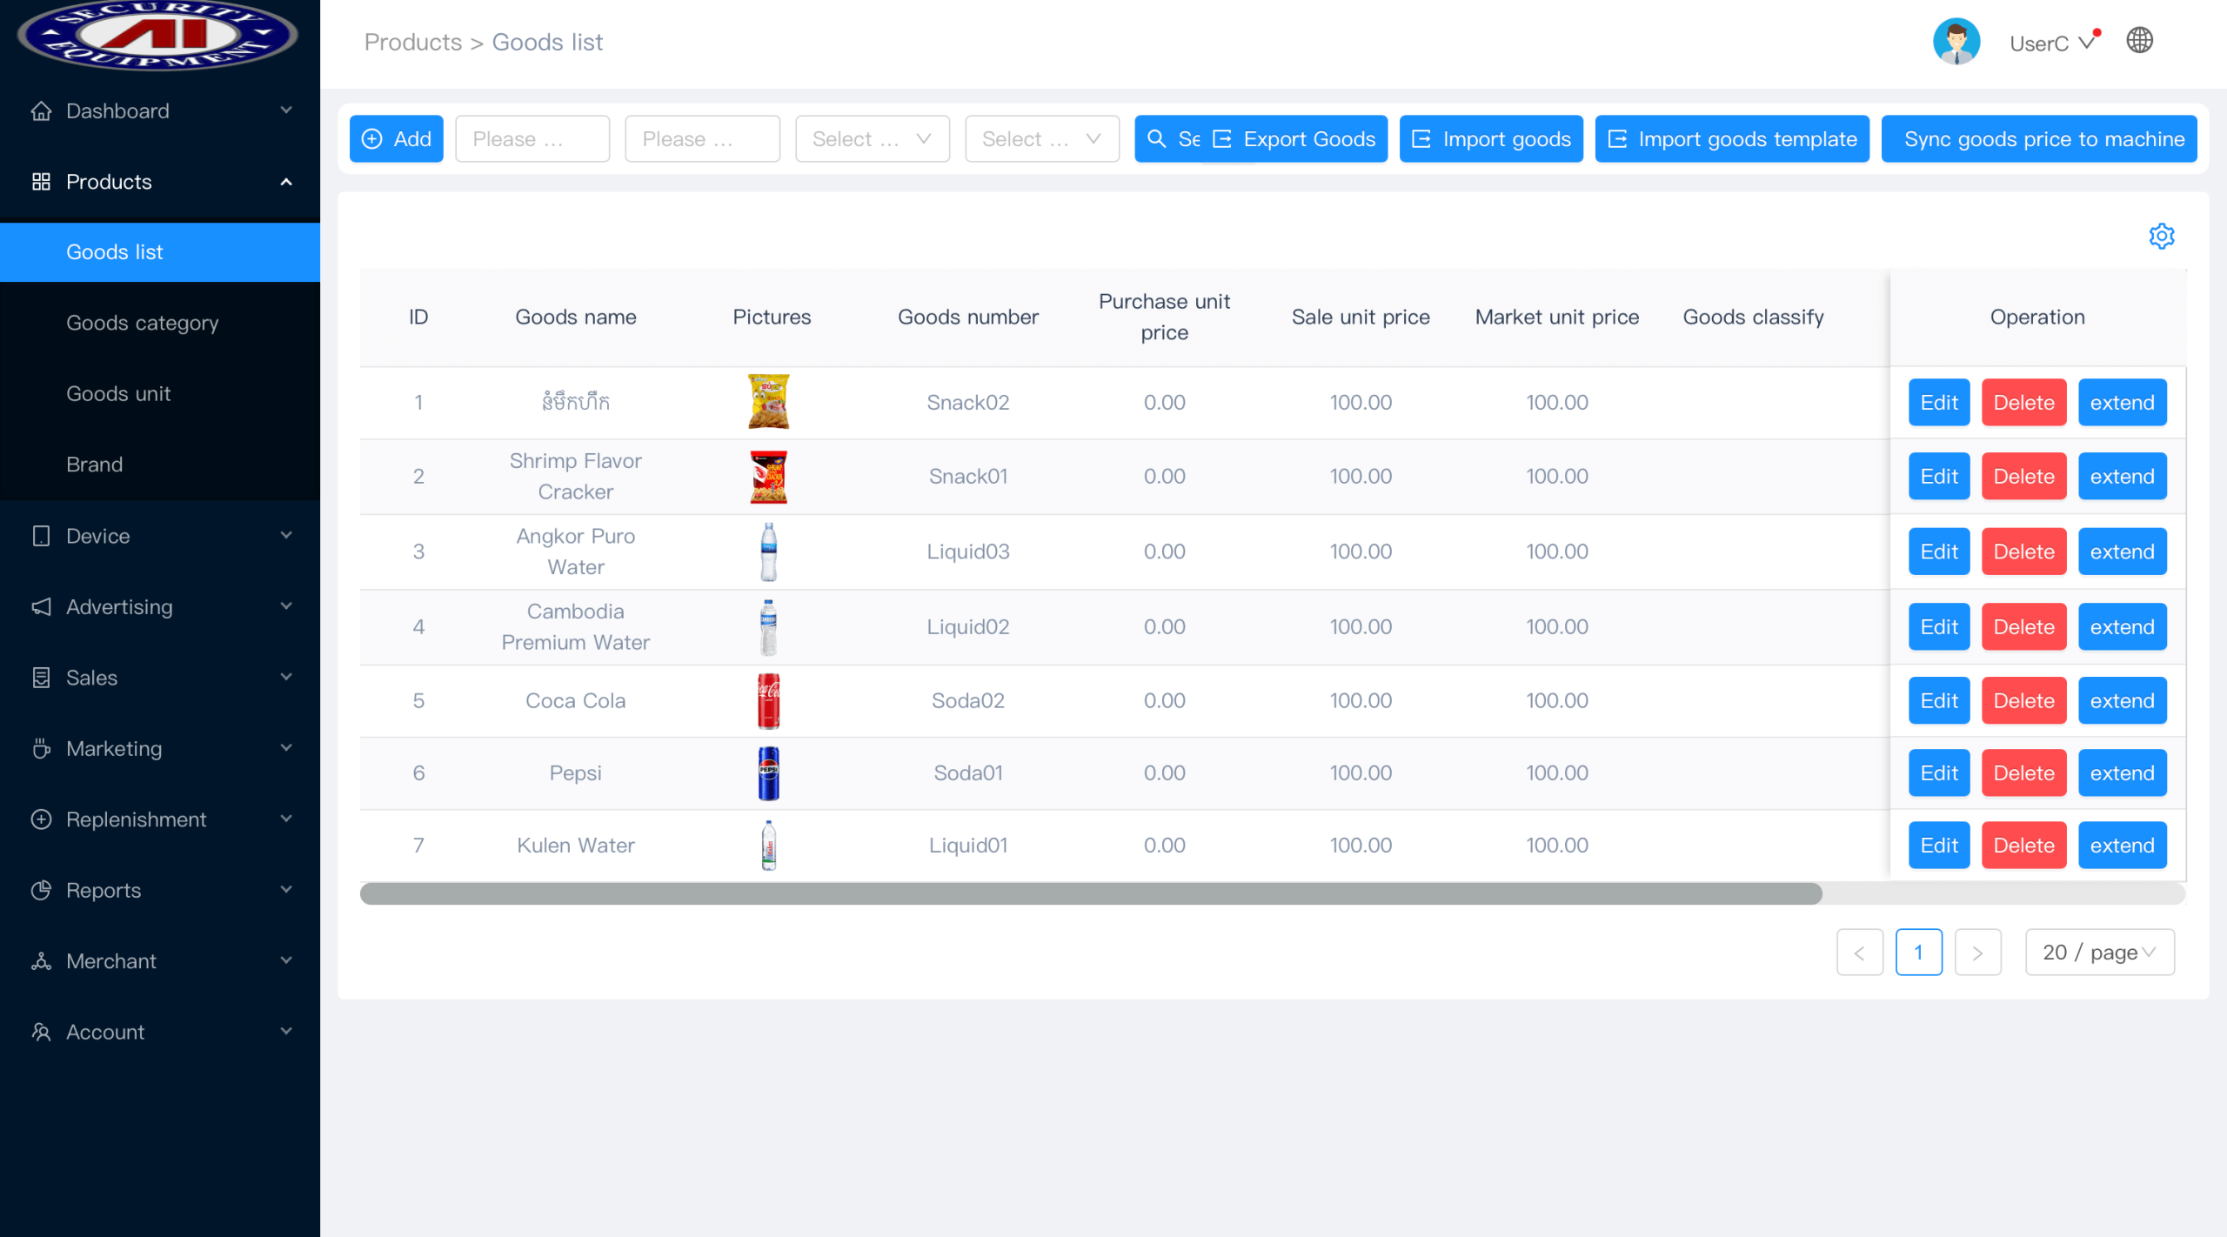This screenshot has width=2227, height=1237.
Task: Open the table settings gear icon
Action: 2162,236
